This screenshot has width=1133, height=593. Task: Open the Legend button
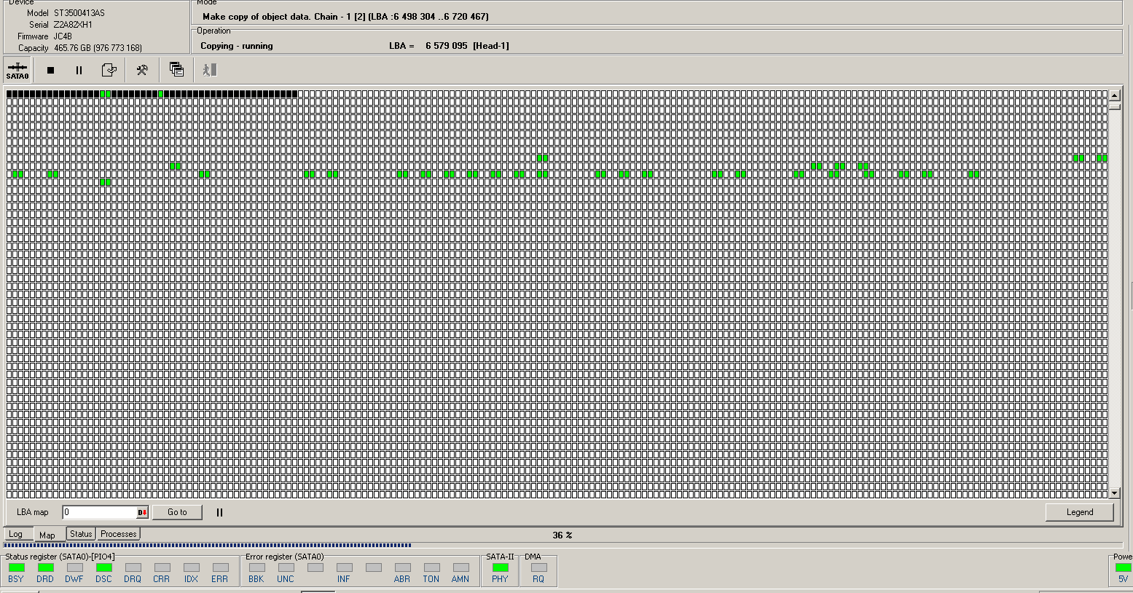(1080, 512)
